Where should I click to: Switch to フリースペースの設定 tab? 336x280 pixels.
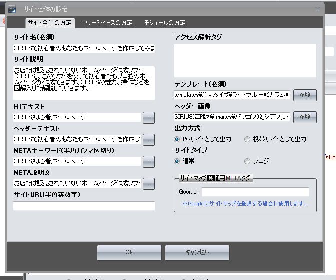point(108,23)
